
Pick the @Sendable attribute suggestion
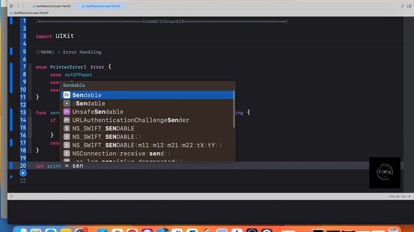pos(147,103)
